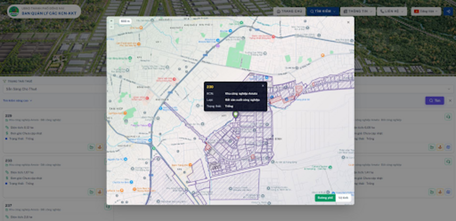Click the share icon in the header
Screen dimensions: 456x221
pyautogui.click(x=448, y=11)
